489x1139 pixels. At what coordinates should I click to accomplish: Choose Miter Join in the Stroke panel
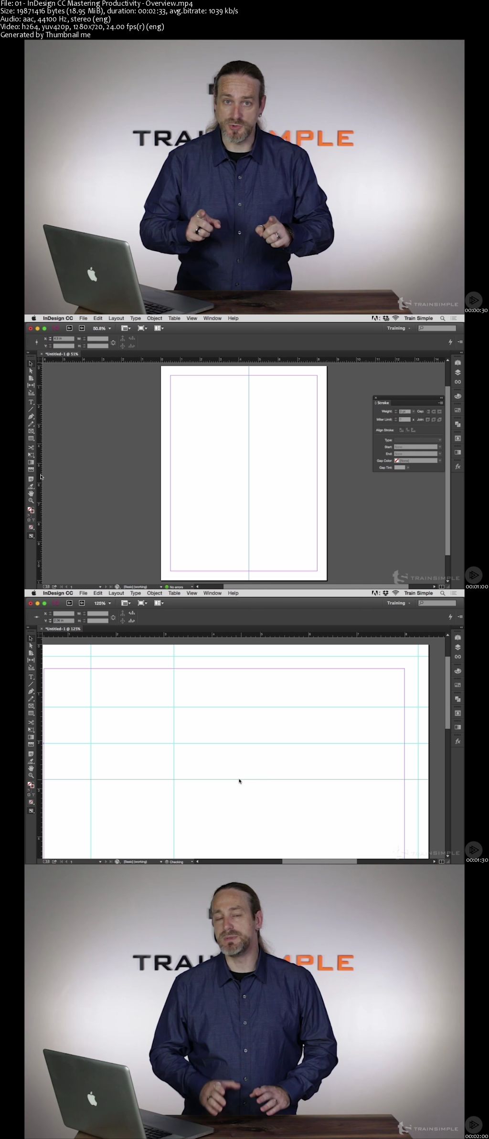[x=428, y=419]
